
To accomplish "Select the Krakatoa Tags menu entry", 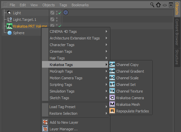I will pyautogui.click(x=75, y=65).
